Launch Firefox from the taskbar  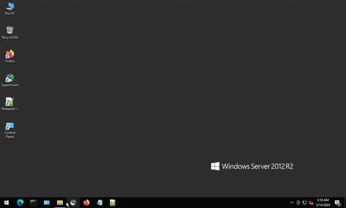86,203
